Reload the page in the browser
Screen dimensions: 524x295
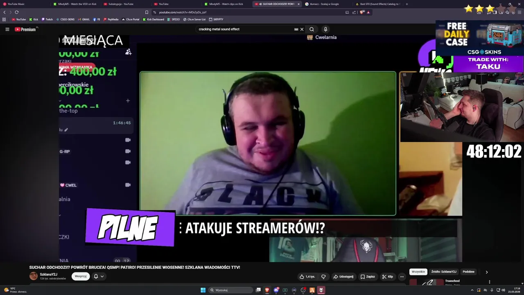[x=16, y=12]
